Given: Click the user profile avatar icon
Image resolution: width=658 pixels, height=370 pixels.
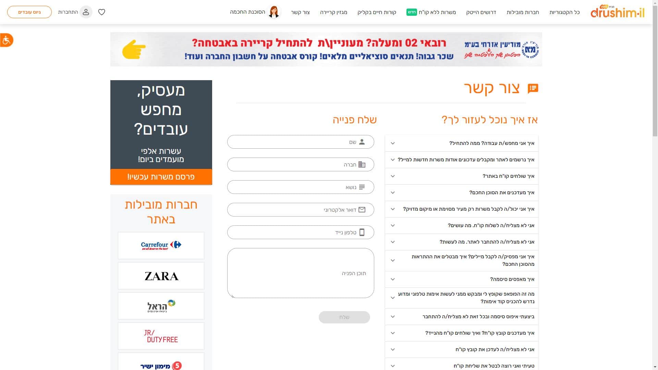Looking at the screenshot, I should [x=86, y=12].
